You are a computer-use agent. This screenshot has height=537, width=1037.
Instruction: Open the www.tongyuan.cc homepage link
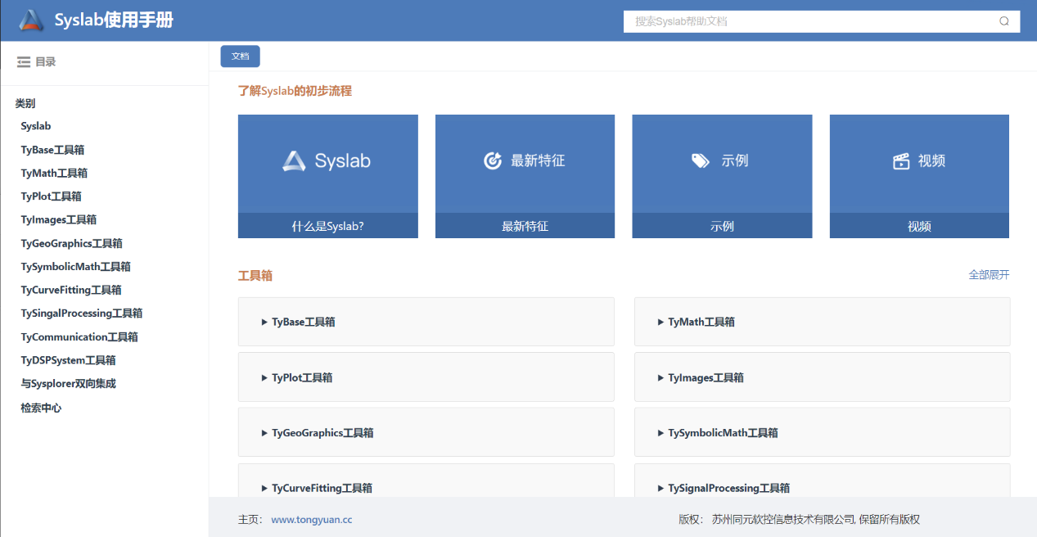311,519
